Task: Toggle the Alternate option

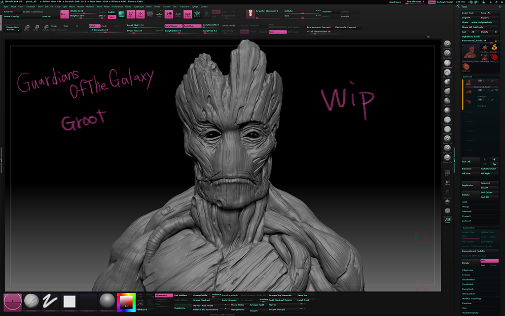Action: click(164, 295)
